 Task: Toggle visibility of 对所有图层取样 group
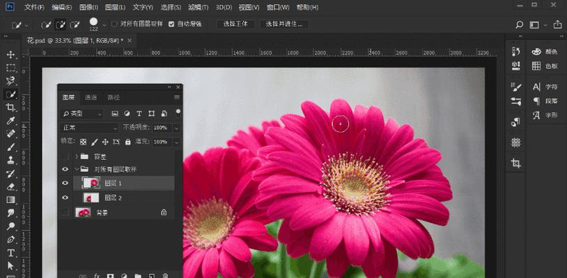pos(65,169)
